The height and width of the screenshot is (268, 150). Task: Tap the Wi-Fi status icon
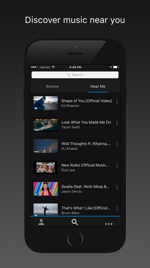click(x=53, y=67)
